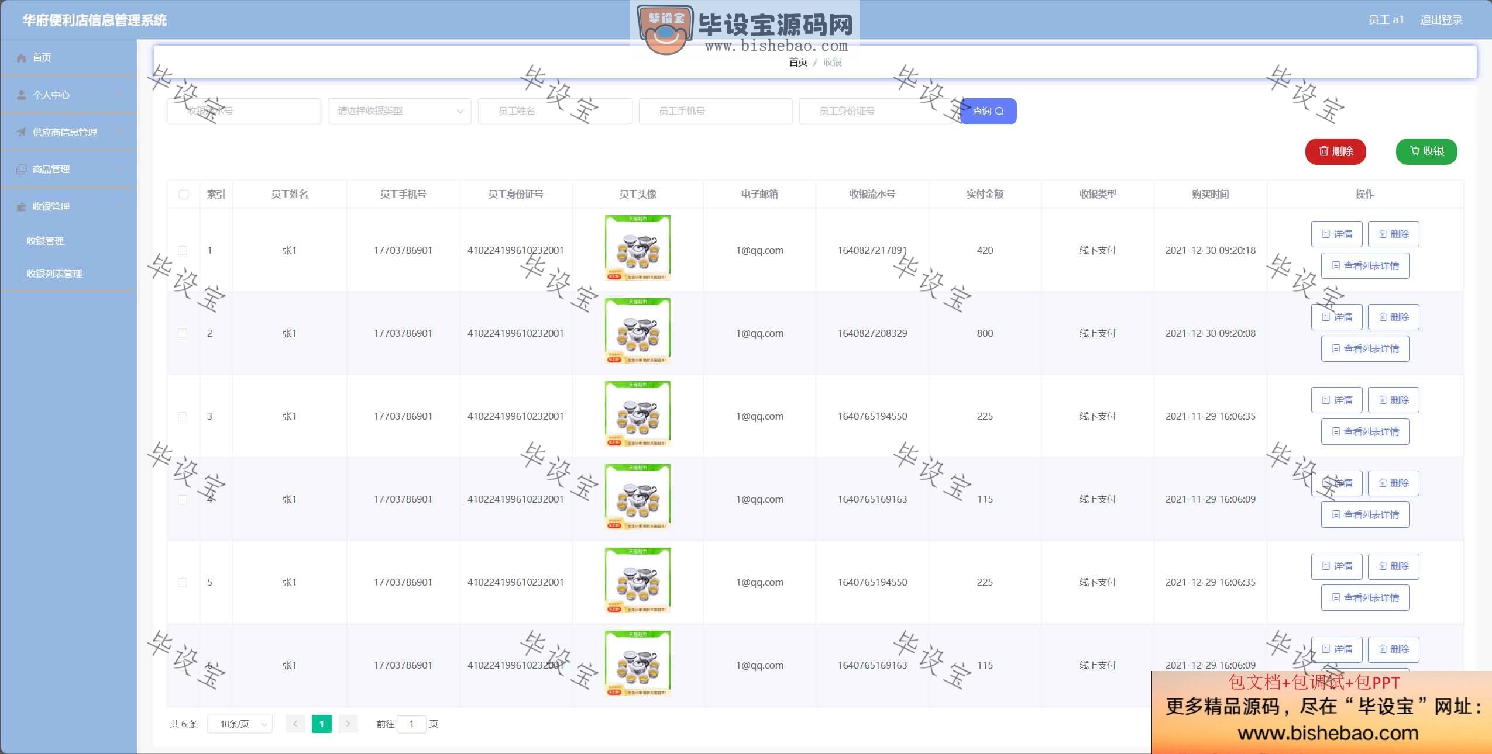Image resolution: width=1492 pixels, height=754 pixels.
Task: Click the red 删除 batch delete button
Action: point(1336,151)
